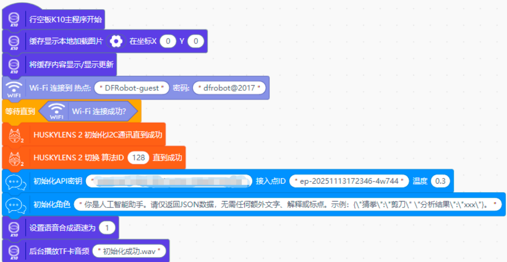Select the Wi-Fi password dfrobot@2017 field
The width and height of the screenshot is (507, 262).
pos(229,88)
